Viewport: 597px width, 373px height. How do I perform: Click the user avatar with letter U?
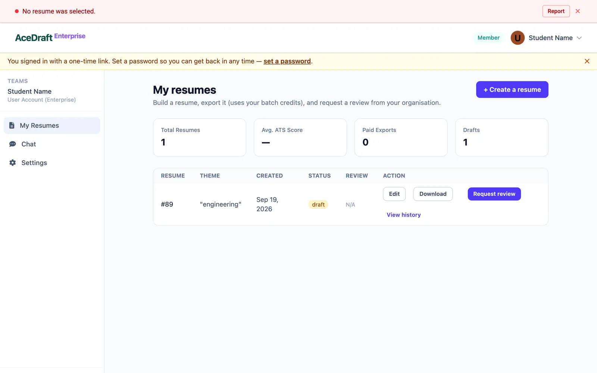tap(518, 38)
